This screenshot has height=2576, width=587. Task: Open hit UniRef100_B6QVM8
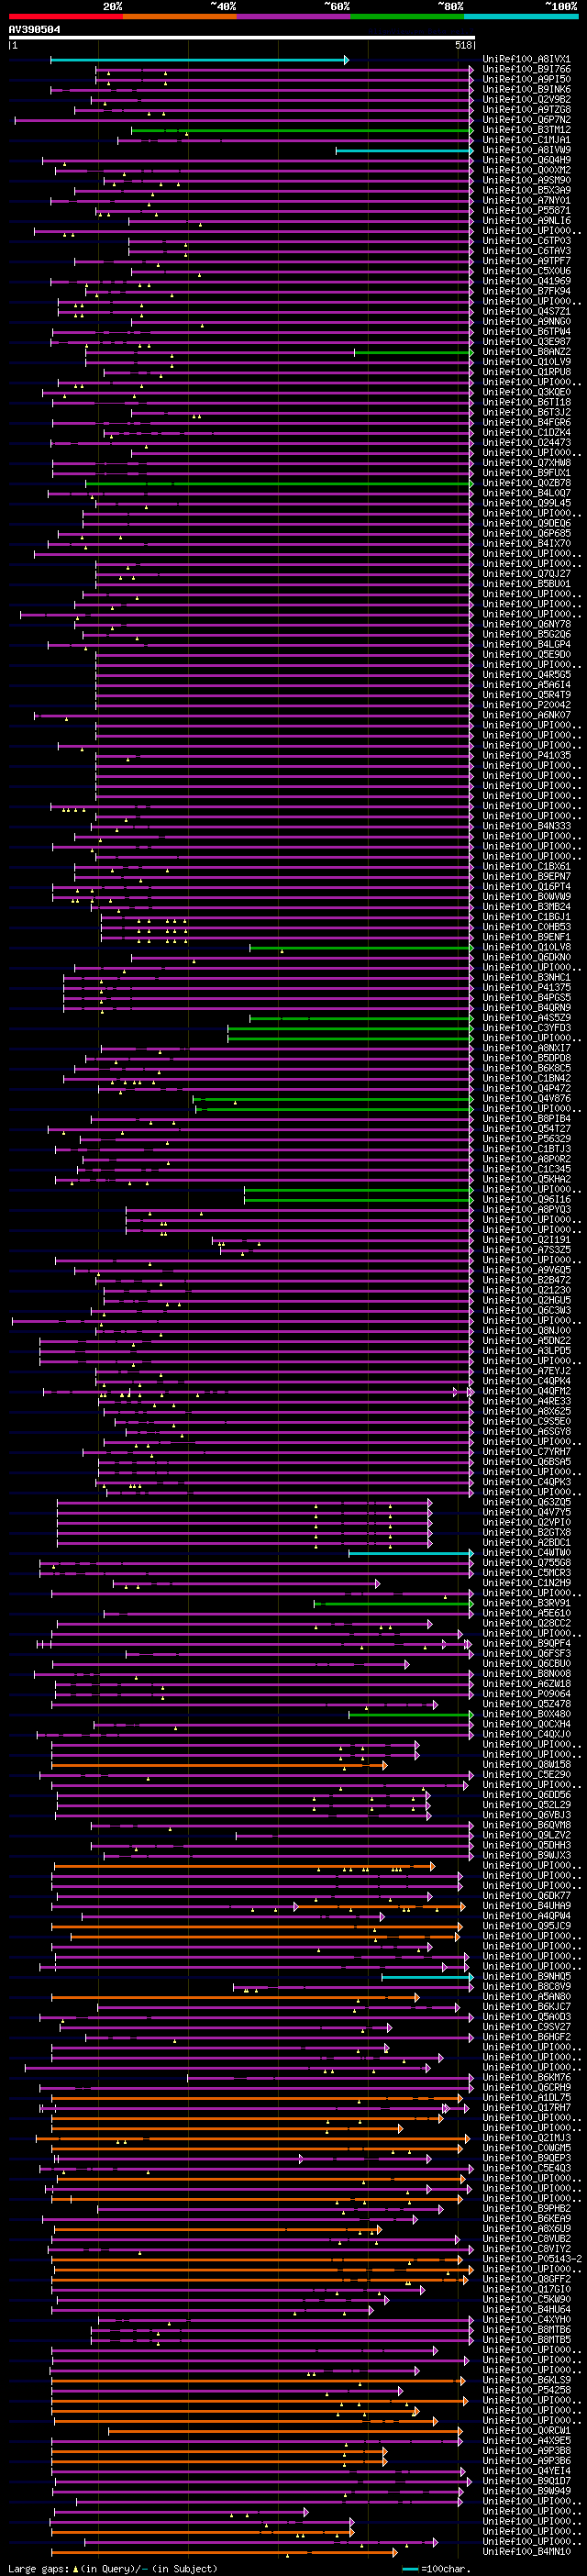tap(526, 1824)
